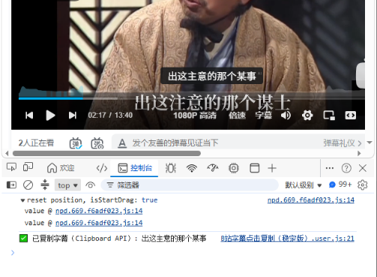This screenshot has height=277, width=377.
Task: Open danmaku settings icon
Action: click(97, 143)
